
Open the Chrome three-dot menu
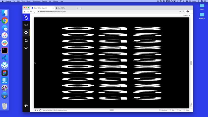(191, 12)
